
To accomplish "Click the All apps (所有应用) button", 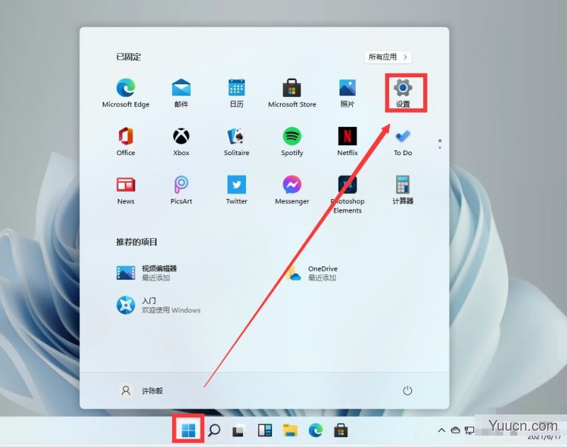I will click(x=388, y=57).
